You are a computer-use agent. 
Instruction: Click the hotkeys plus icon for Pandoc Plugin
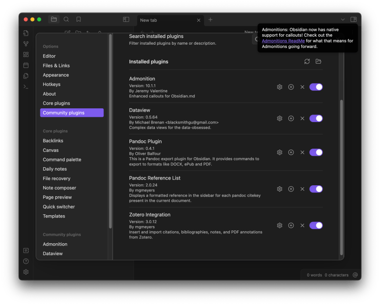tap(291, 152)
